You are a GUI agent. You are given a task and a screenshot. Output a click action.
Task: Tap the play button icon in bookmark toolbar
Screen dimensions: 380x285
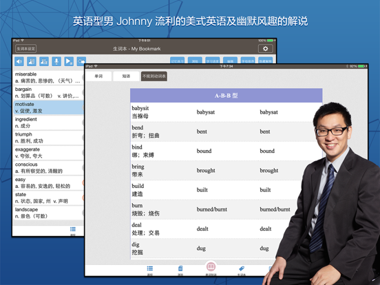(x=69, y=61)
